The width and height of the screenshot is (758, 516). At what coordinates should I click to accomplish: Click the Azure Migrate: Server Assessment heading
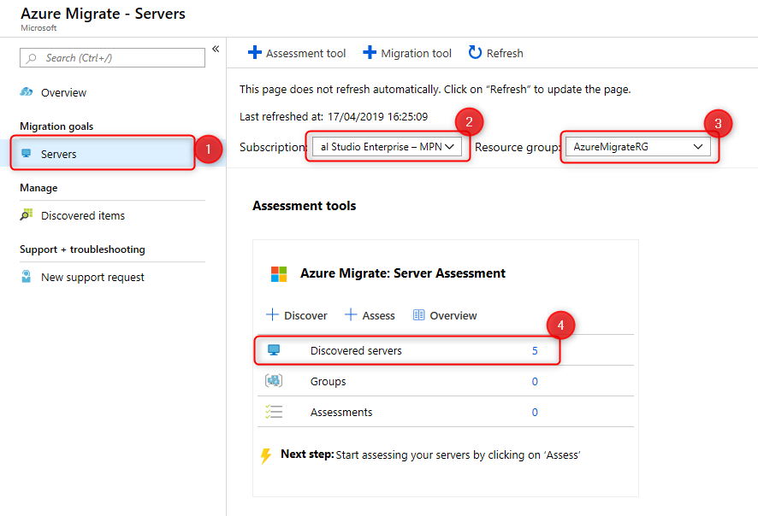click(403, 273)
